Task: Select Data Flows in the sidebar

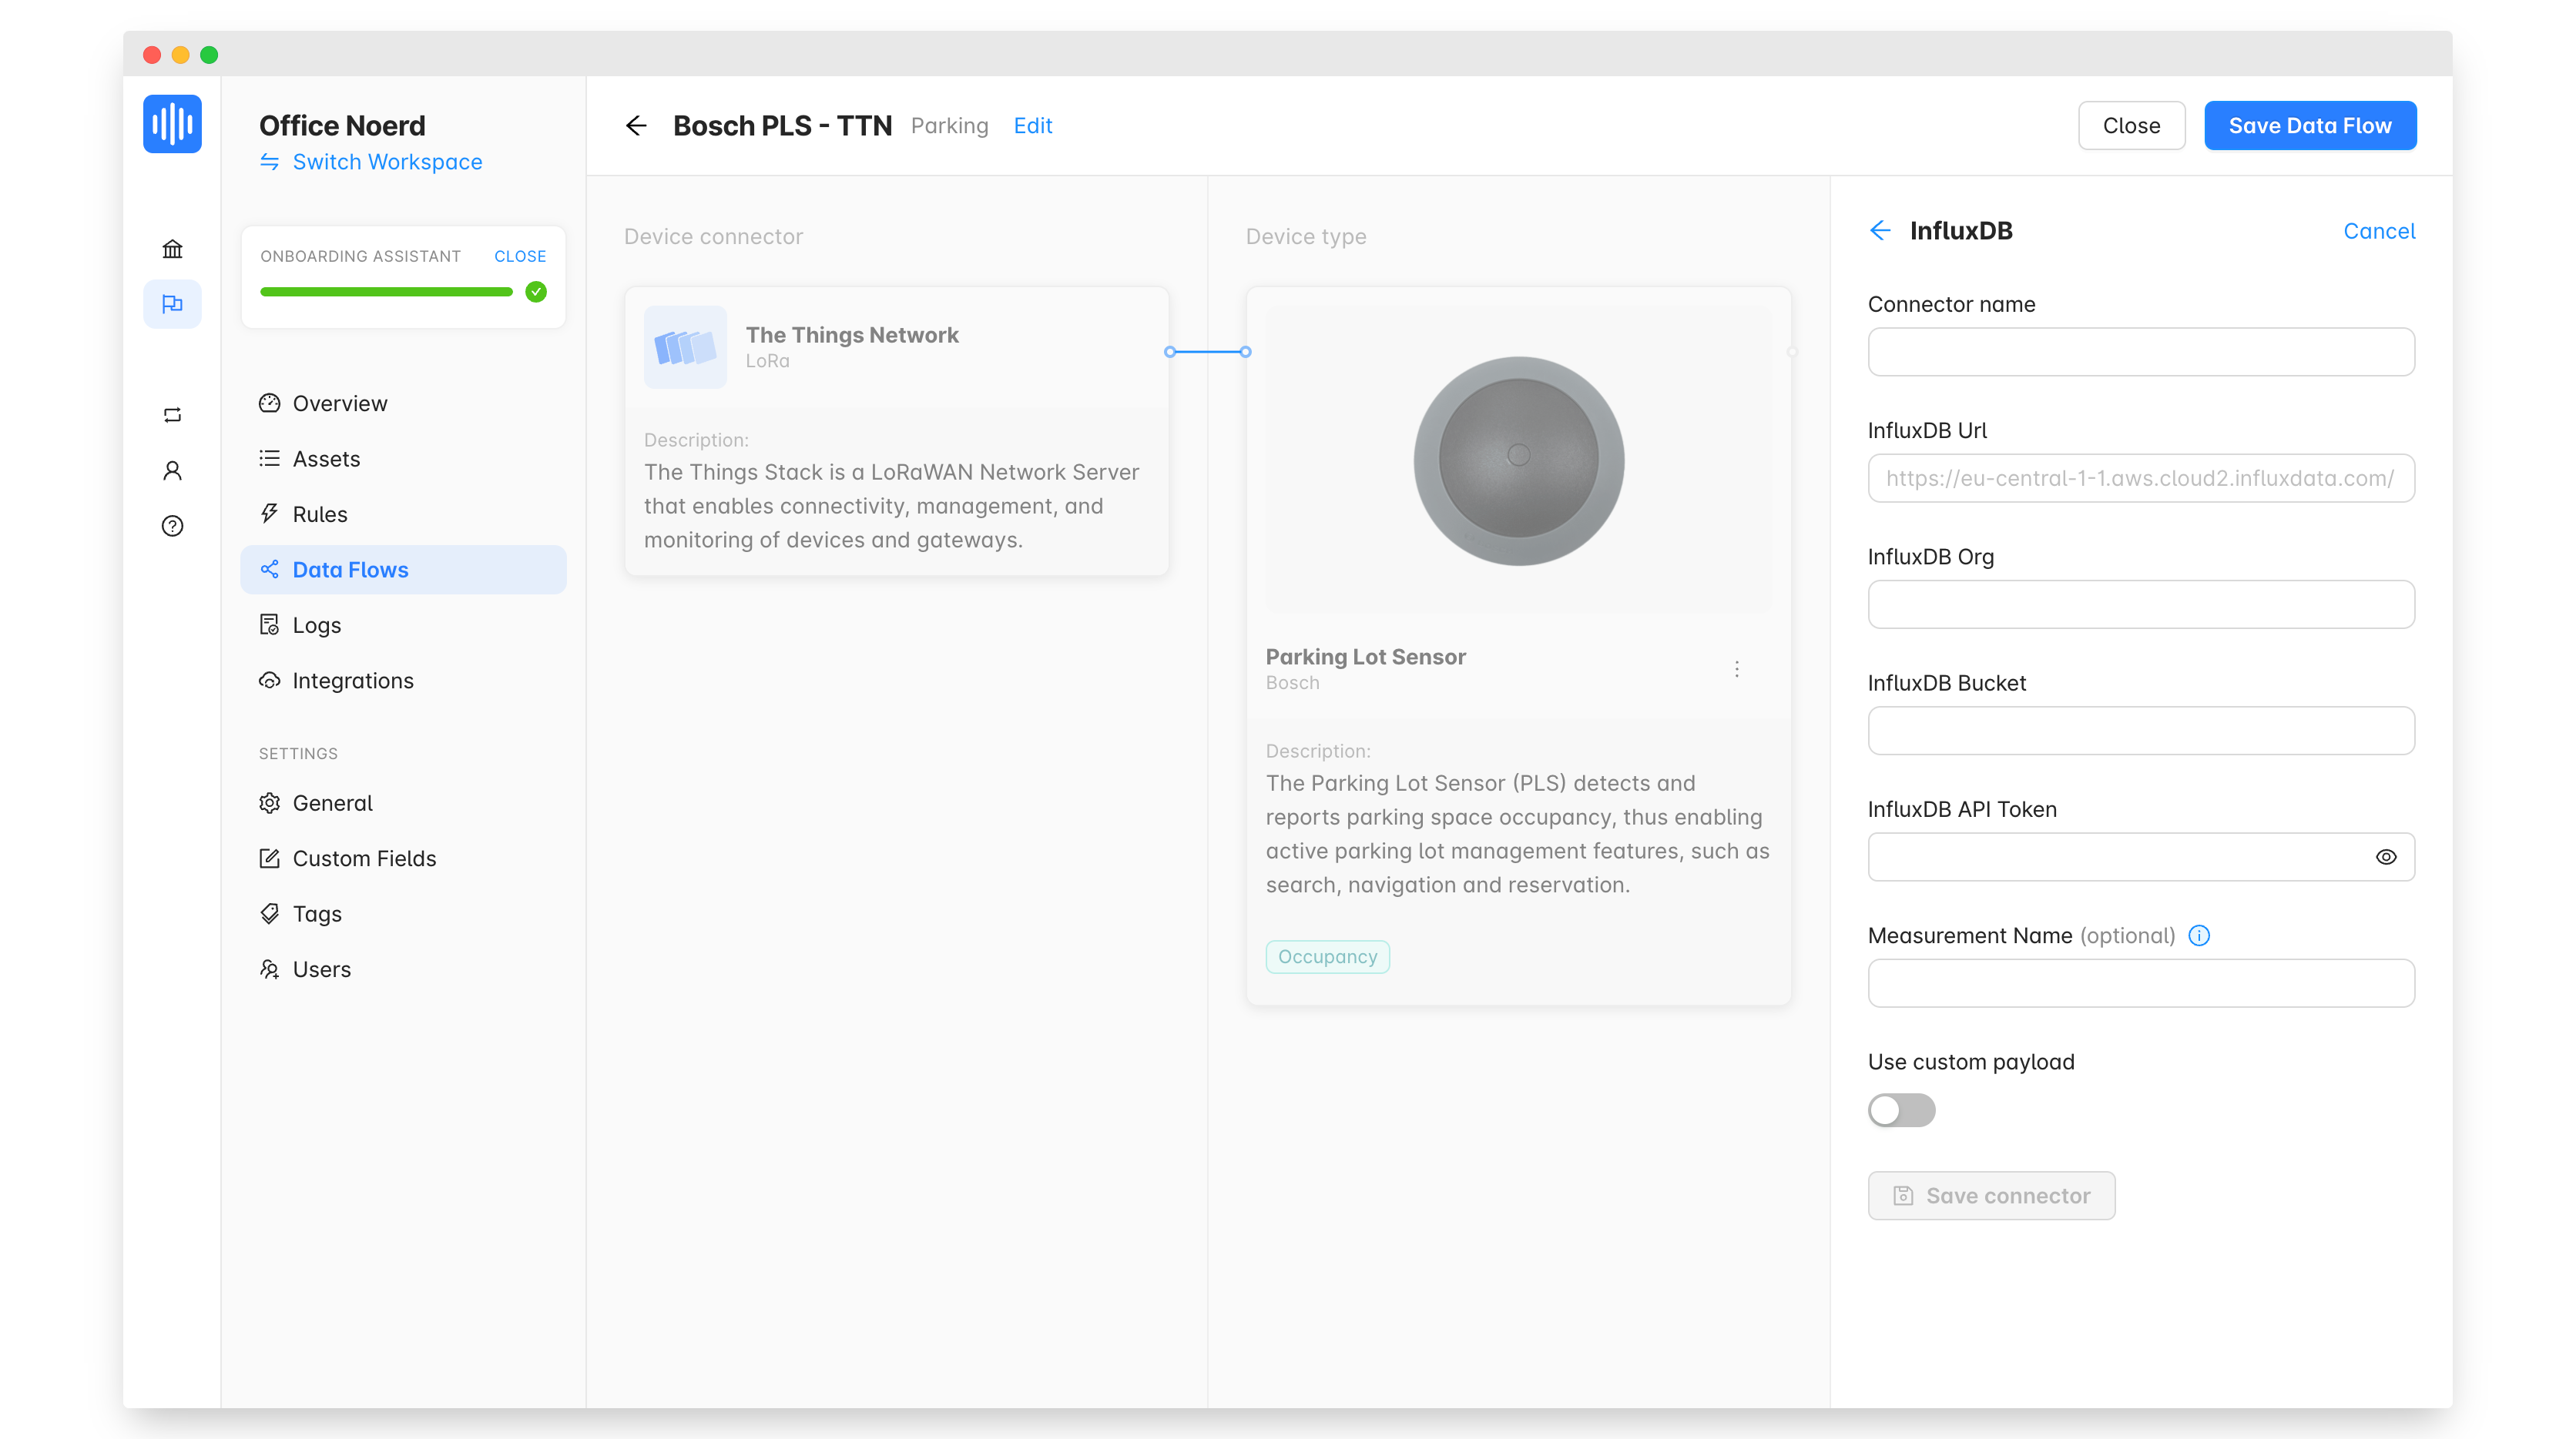Action: [x=403, y=570]
